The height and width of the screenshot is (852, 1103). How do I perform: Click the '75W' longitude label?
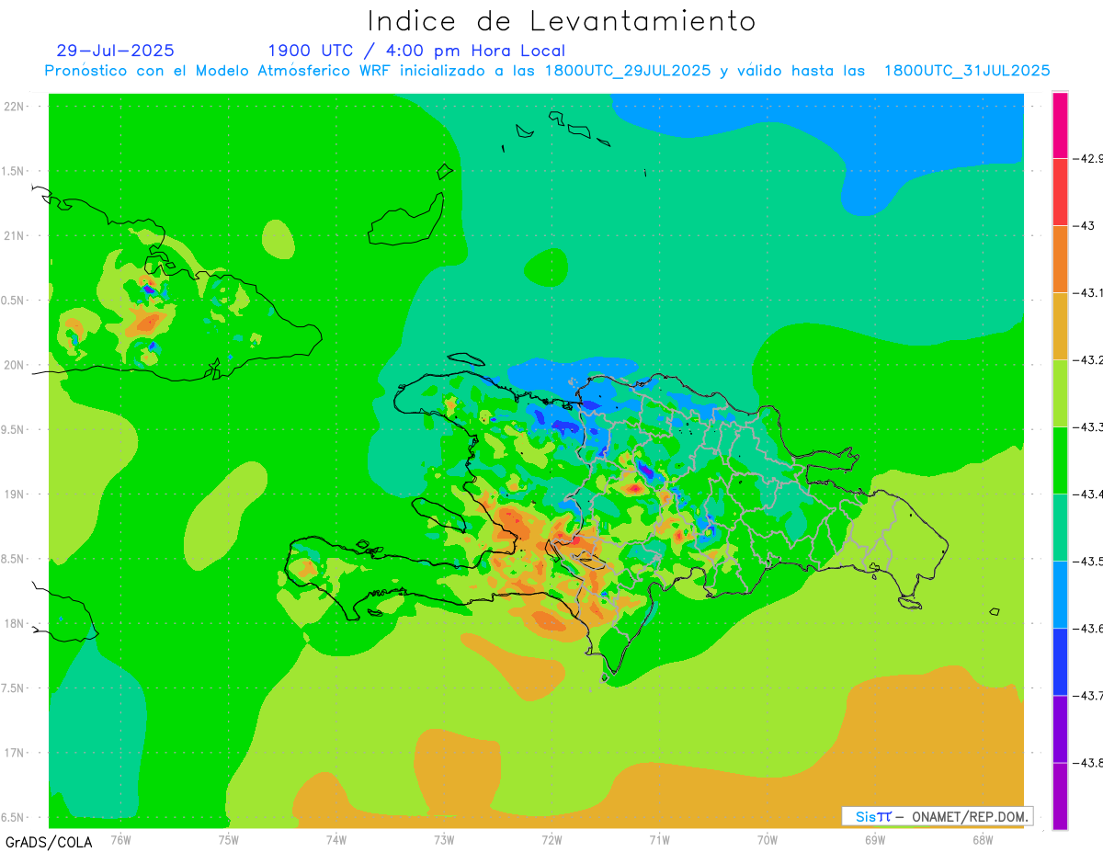(229, 840)
